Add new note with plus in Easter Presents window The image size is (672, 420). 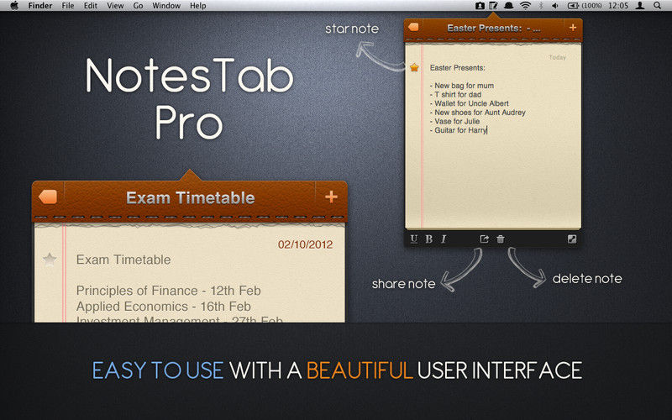point(573,28)
